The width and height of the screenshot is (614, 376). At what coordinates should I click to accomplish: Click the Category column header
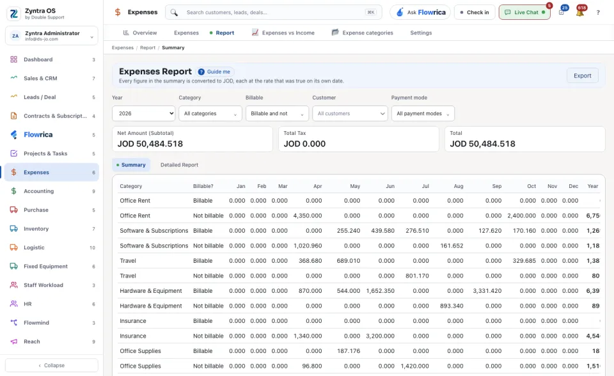[x=130, y=186]
